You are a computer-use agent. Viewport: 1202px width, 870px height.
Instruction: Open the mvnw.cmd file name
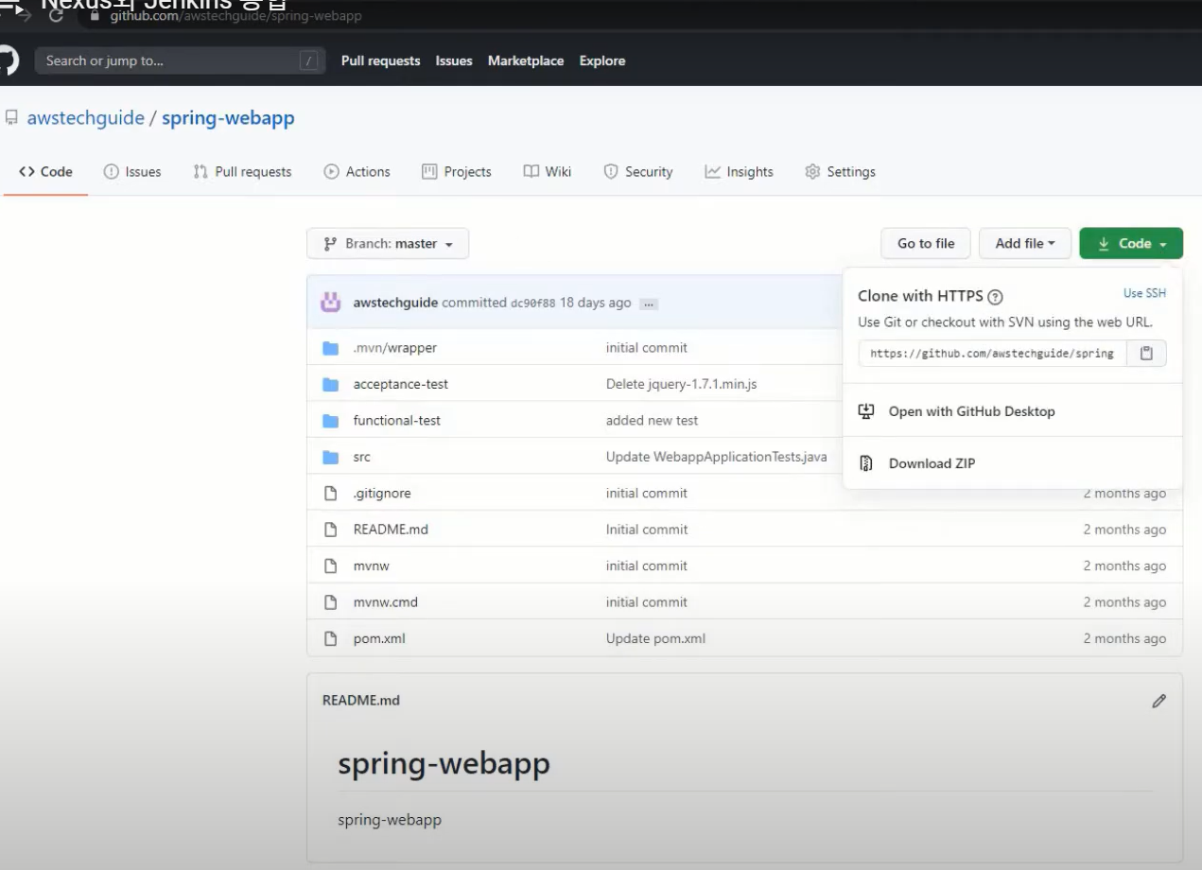pyautogui.click(x=385, y=602)
